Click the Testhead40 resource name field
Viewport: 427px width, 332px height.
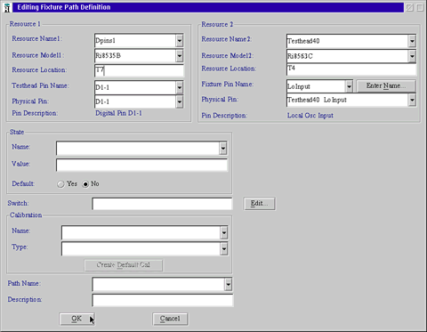click(348, 41)
